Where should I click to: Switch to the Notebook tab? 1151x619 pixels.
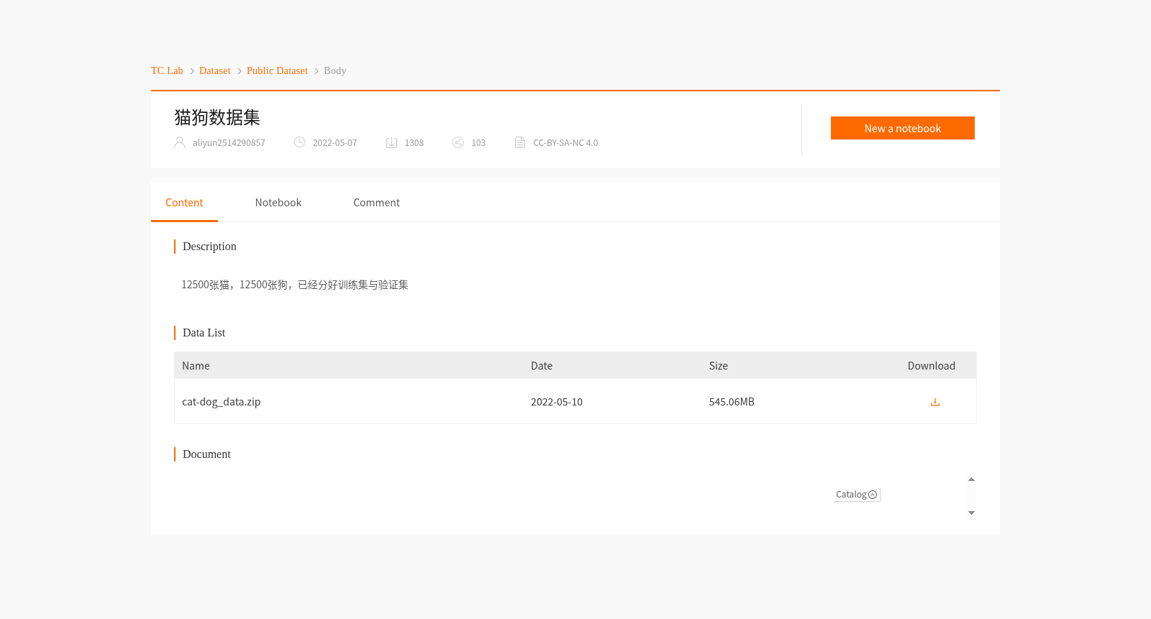click(x=278, y=203)
